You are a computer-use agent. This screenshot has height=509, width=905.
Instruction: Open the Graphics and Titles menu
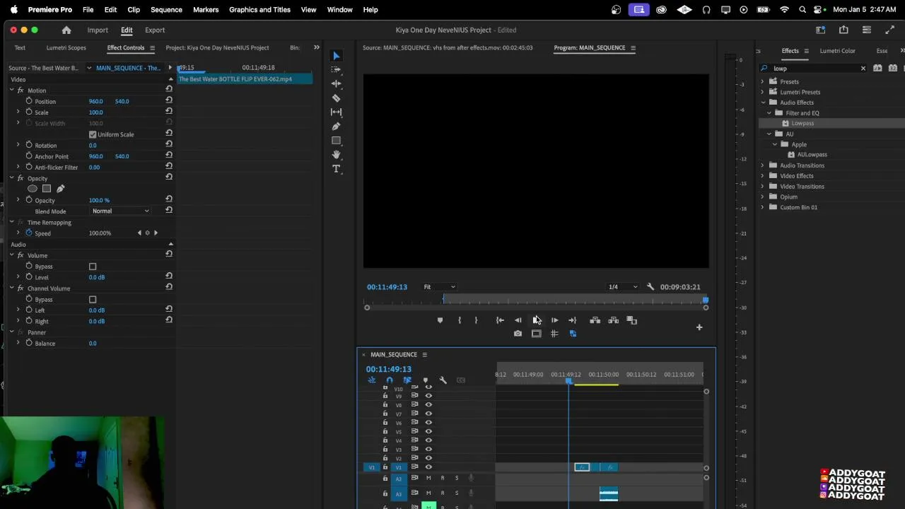coord(259,10)
